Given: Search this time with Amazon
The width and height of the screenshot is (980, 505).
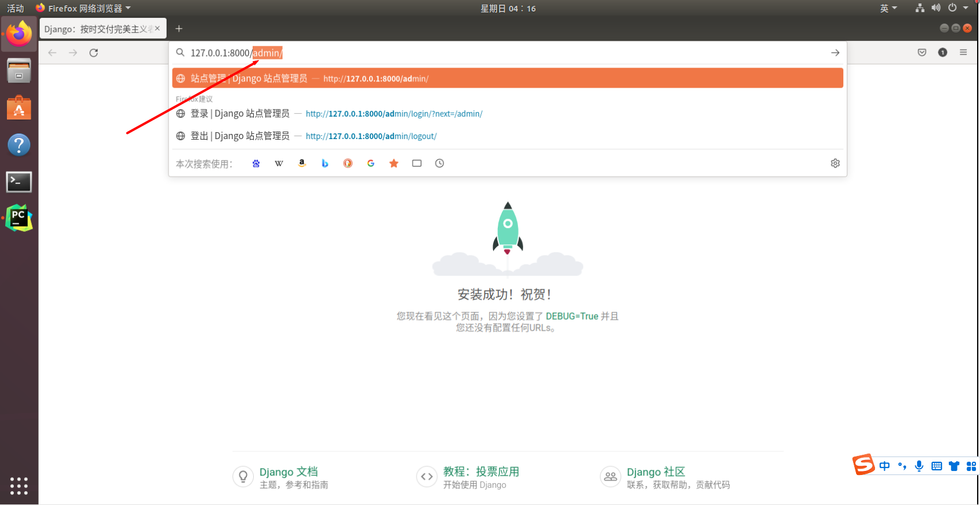Looking at the screenshot, I should [302, 163].
